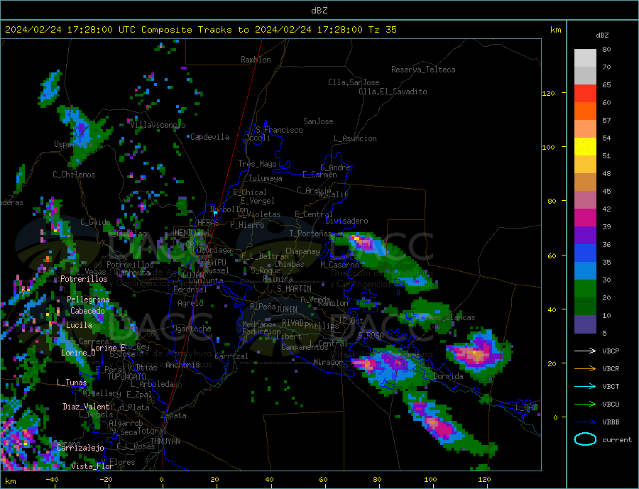Click the C_Chilenos label
639x489 pixels.
point(74,175)
